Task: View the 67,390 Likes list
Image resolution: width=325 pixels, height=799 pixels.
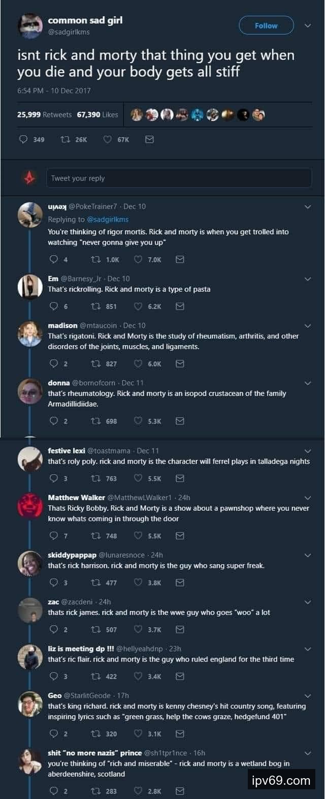Action: tap(97, 115)
